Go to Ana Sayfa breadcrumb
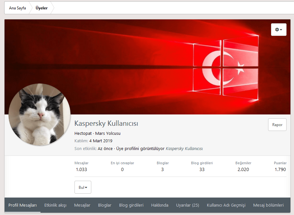Image resolution: width=294 pixels, height=215 pixels. 17,8
